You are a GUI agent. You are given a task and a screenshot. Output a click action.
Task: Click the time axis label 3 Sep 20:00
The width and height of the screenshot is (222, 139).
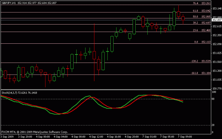[x=25, y=137]
